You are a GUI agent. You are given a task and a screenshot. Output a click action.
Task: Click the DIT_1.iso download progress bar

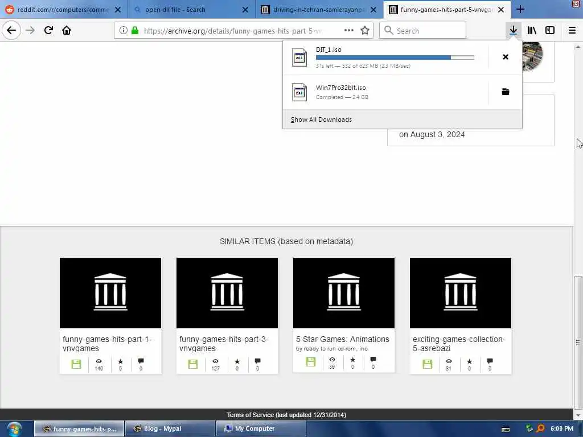point(395,57)
